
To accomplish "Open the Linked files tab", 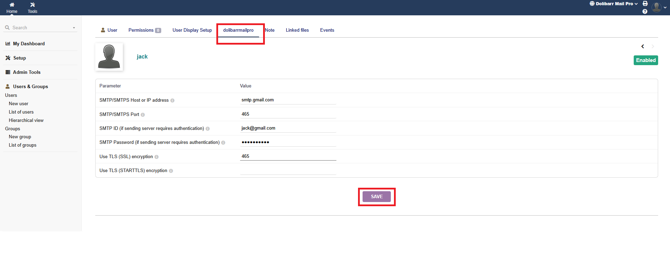I will coord(297,30).
